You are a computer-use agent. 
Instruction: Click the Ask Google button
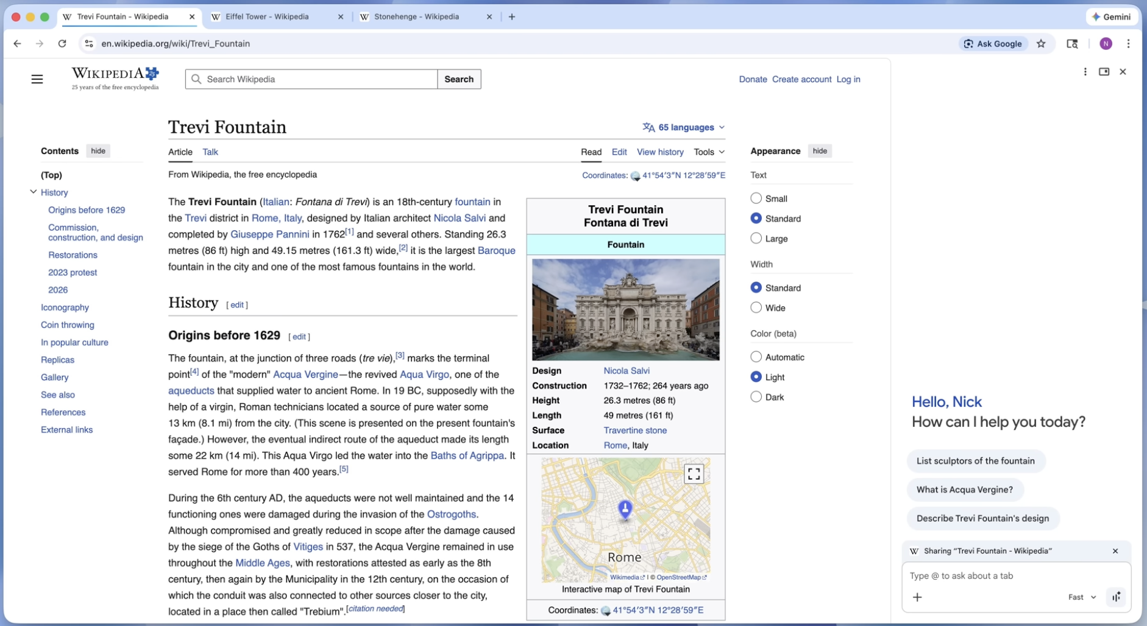pyautogui.click(x=993, y=44)
